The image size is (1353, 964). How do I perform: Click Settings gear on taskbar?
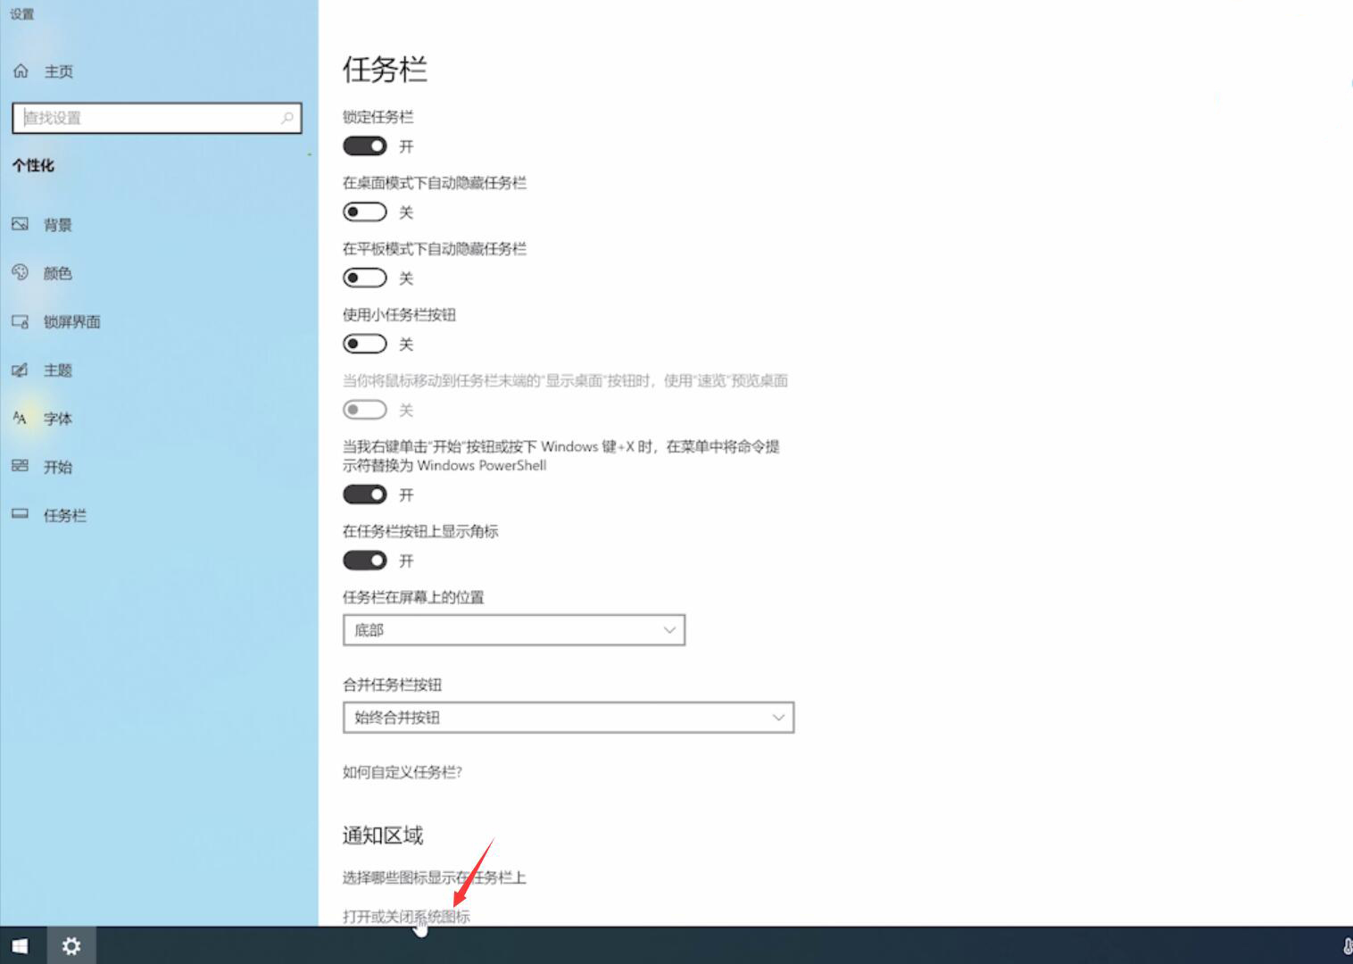click(71, 945)
